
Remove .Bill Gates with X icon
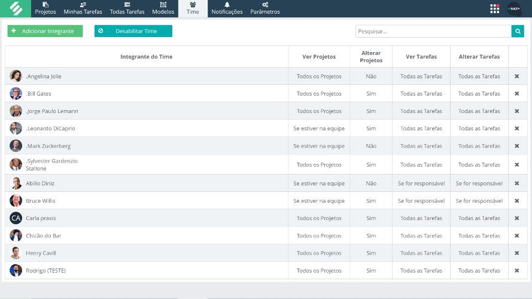(516, 93)
